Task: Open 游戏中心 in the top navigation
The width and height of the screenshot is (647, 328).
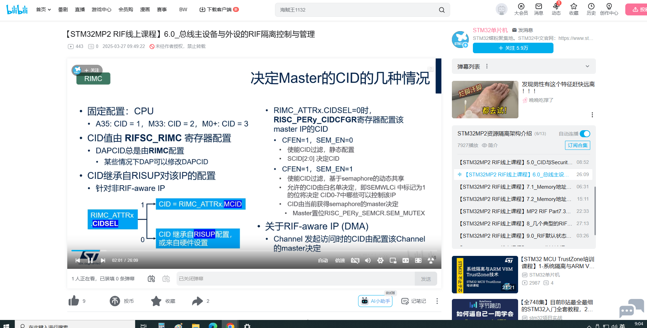Action: (x=102, y=9)
